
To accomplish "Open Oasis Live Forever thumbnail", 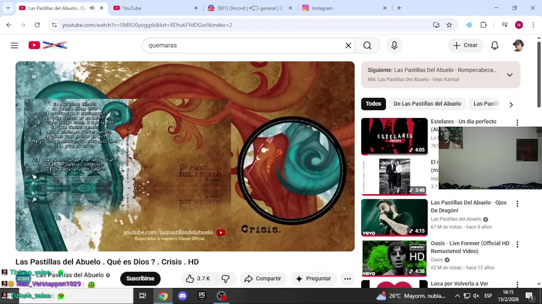I will (394, 258).
